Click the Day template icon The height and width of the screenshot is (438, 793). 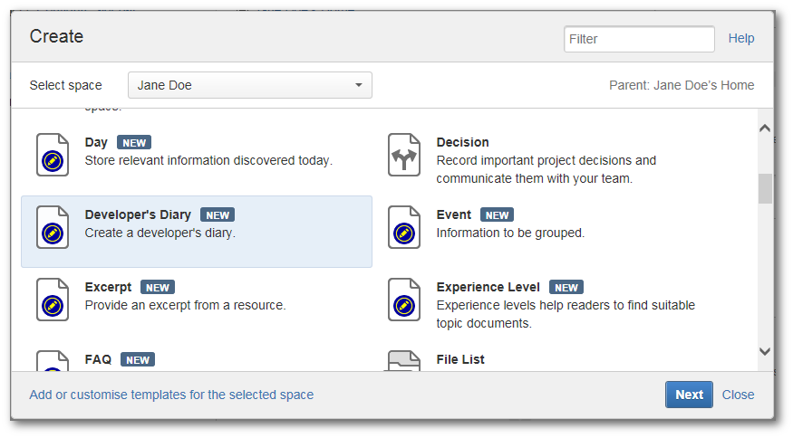[x=53, y=155]
